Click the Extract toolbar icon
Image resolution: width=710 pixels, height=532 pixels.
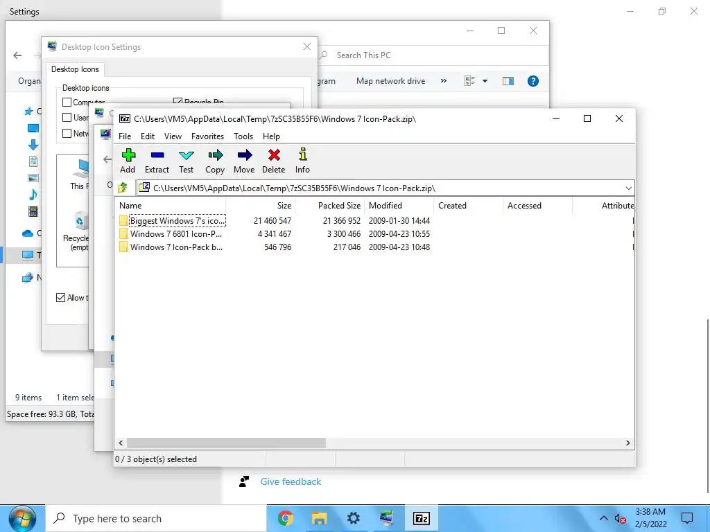point(157,155)
